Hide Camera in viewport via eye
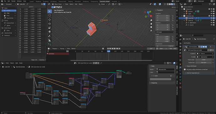The image size is (216, 114). pyautogui.click(x=211, y=11)
